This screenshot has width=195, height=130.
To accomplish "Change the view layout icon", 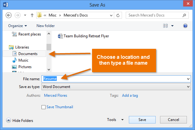I will 165,26.
